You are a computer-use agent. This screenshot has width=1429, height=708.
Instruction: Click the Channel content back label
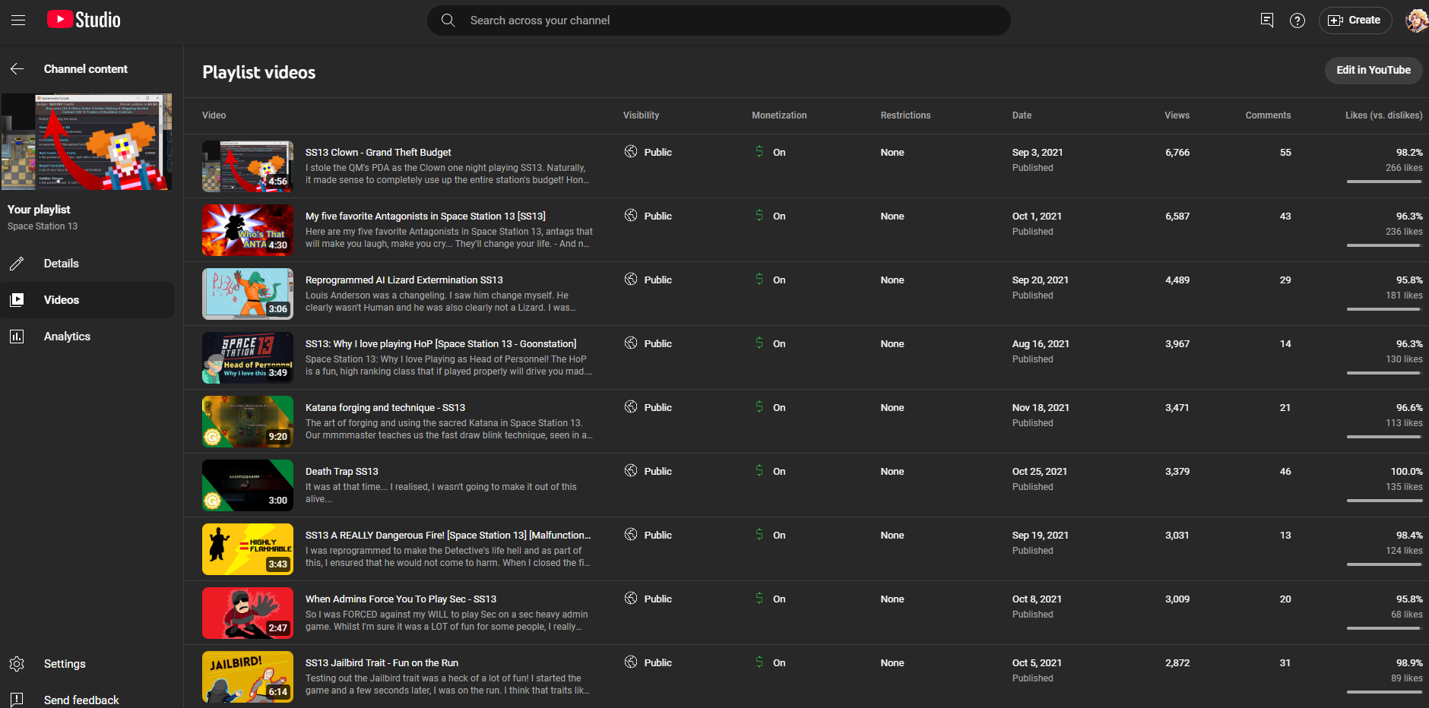86,69
